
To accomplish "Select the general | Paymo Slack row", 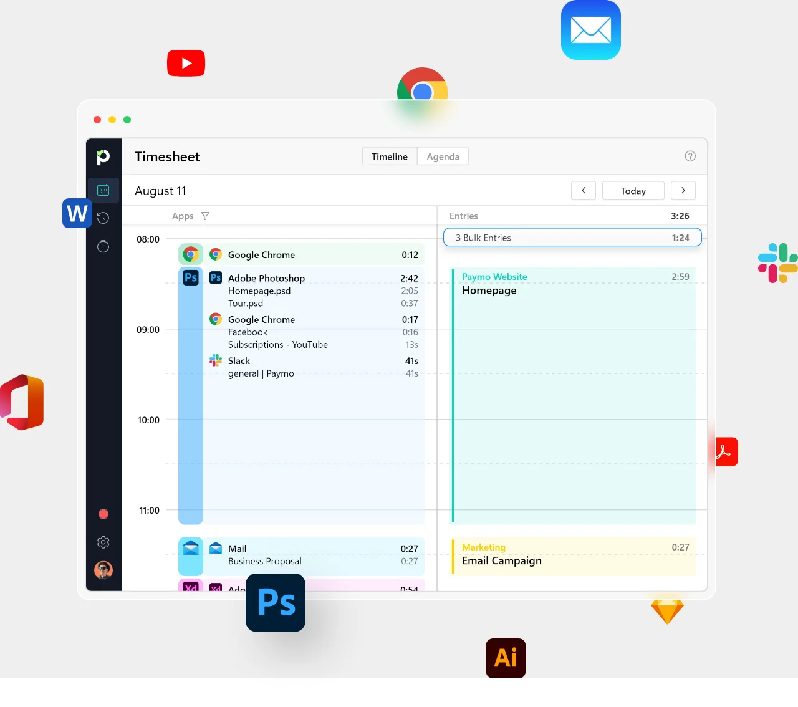I will (323, 373).
